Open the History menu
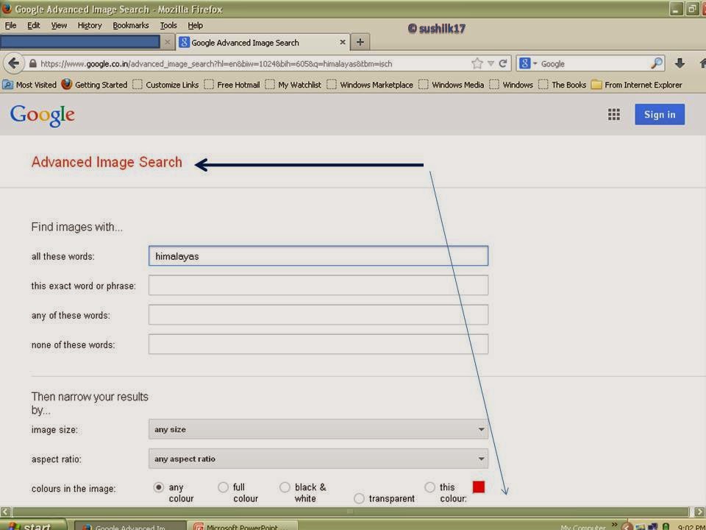The height and width of the screenshot is (530, 706). click(90, 25)
